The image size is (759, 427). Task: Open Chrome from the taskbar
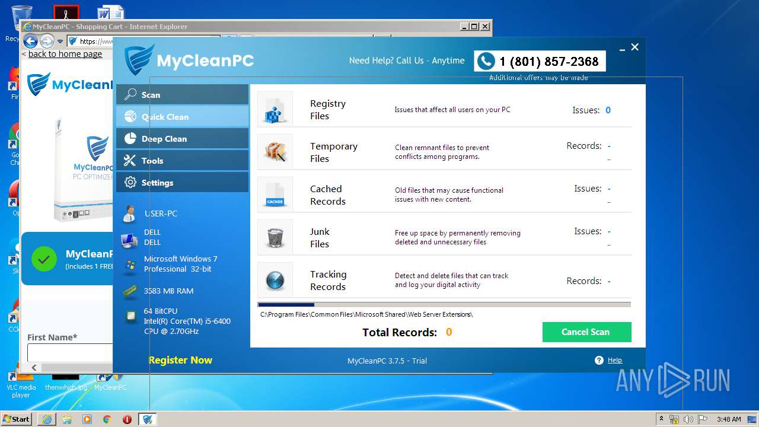click(107, 419)
